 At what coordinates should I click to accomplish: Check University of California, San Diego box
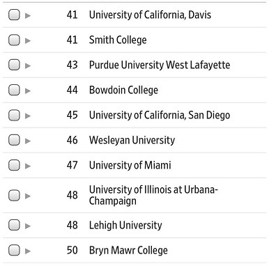point(14,115)
